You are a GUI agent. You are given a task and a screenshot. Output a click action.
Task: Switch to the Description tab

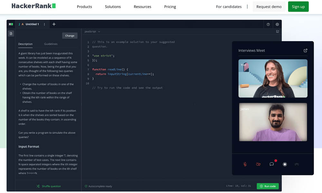25,44
